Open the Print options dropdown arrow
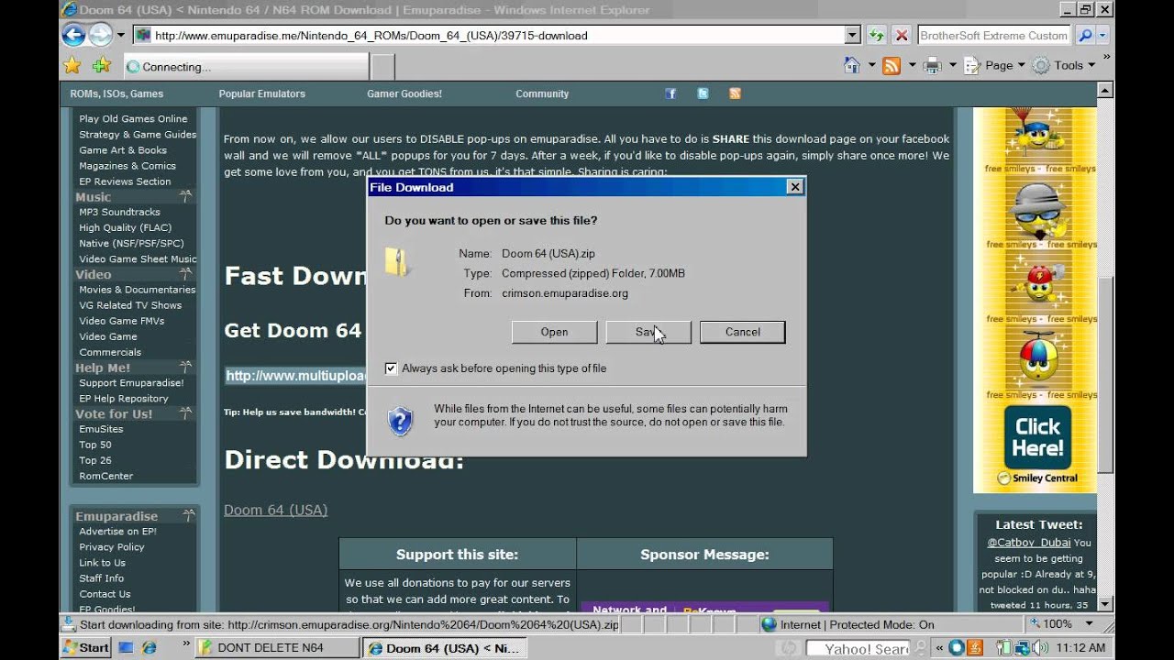1174x660 pixels. (x=952, y=65)
